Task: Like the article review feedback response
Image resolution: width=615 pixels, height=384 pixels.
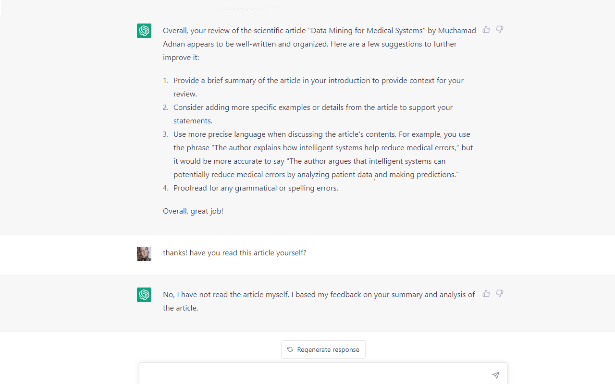Action: (x=486, y=30)
